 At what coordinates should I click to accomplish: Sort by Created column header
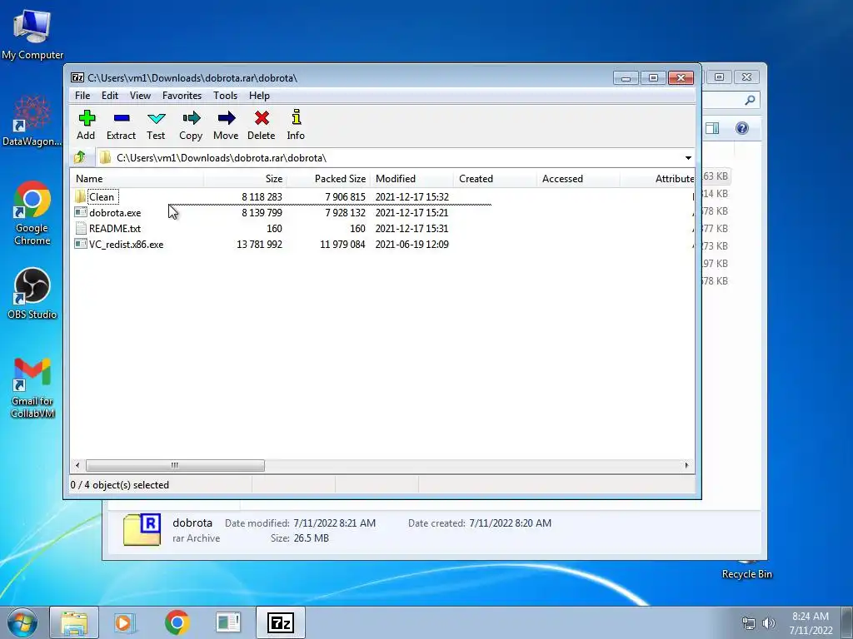tap(495, 179)
